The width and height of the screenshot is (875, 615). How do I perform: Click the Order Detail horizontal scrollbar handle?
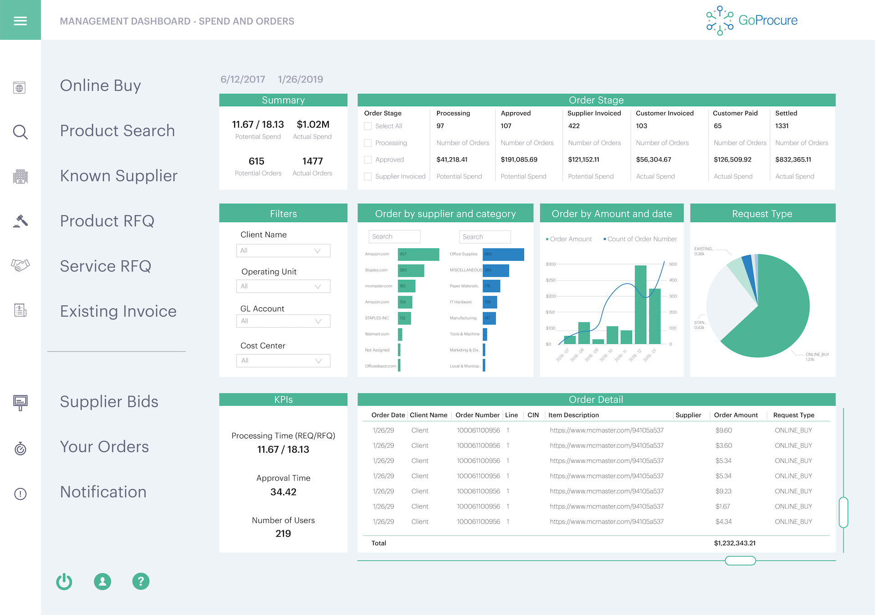click(740, 560)
